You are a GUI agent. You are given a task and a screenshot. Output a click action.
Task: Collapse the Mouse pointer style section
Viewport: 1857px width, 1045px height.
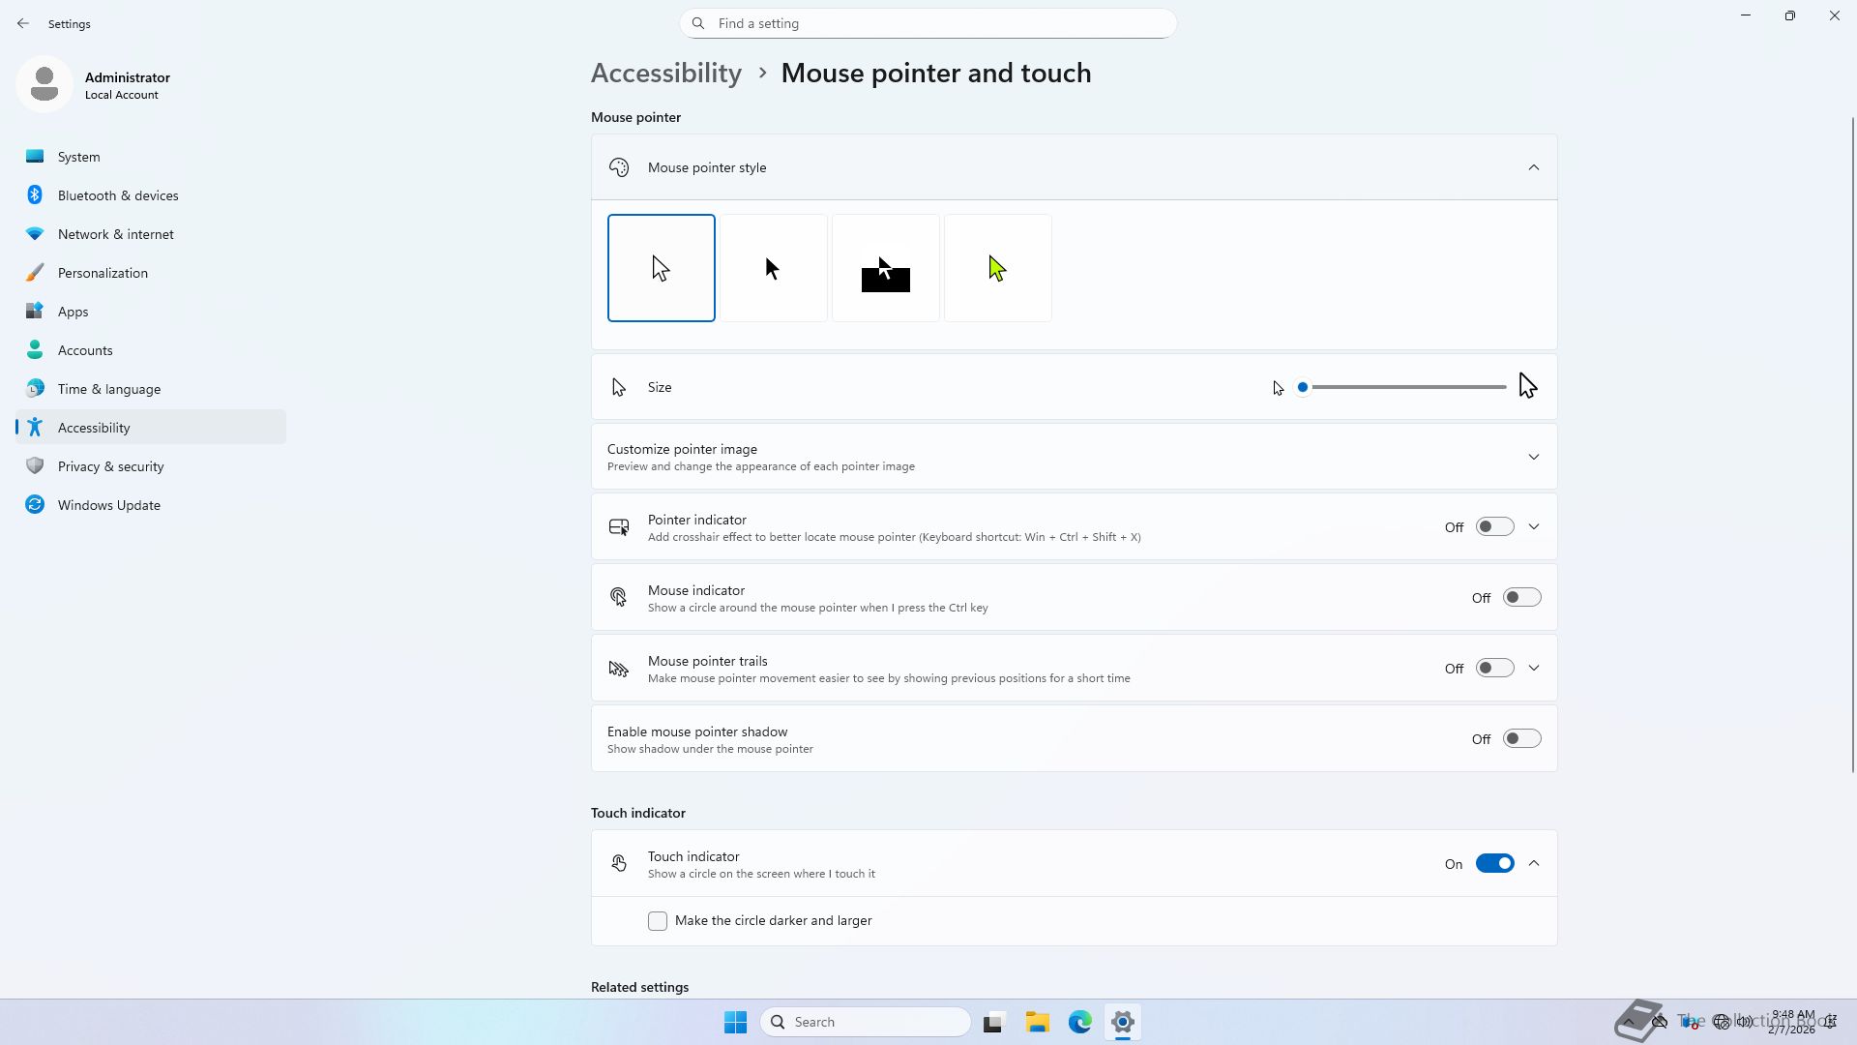[x=1533, y=167]
